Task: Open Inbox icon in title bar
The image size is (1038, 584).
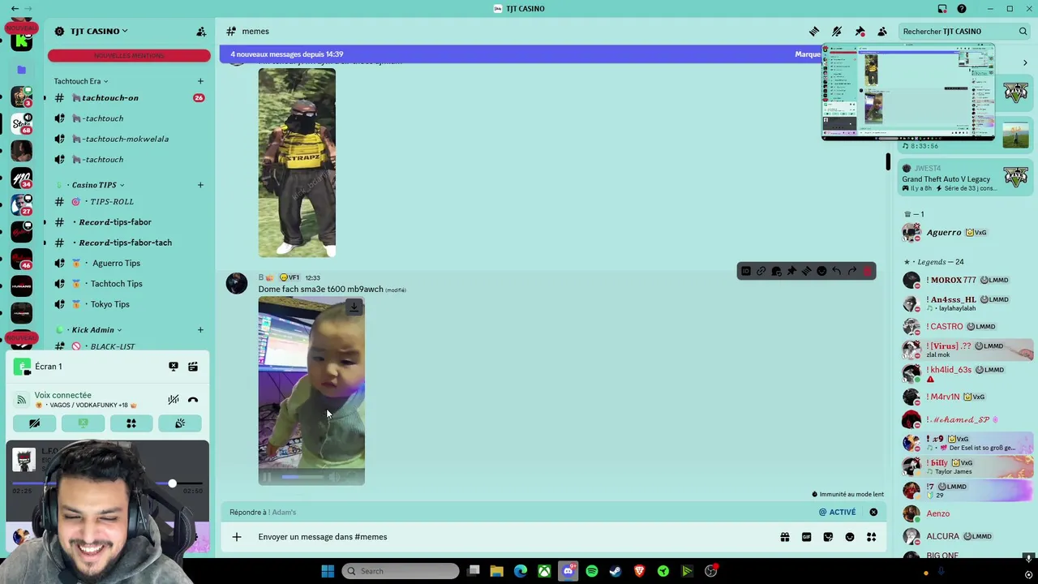Action: click(942, 8)
